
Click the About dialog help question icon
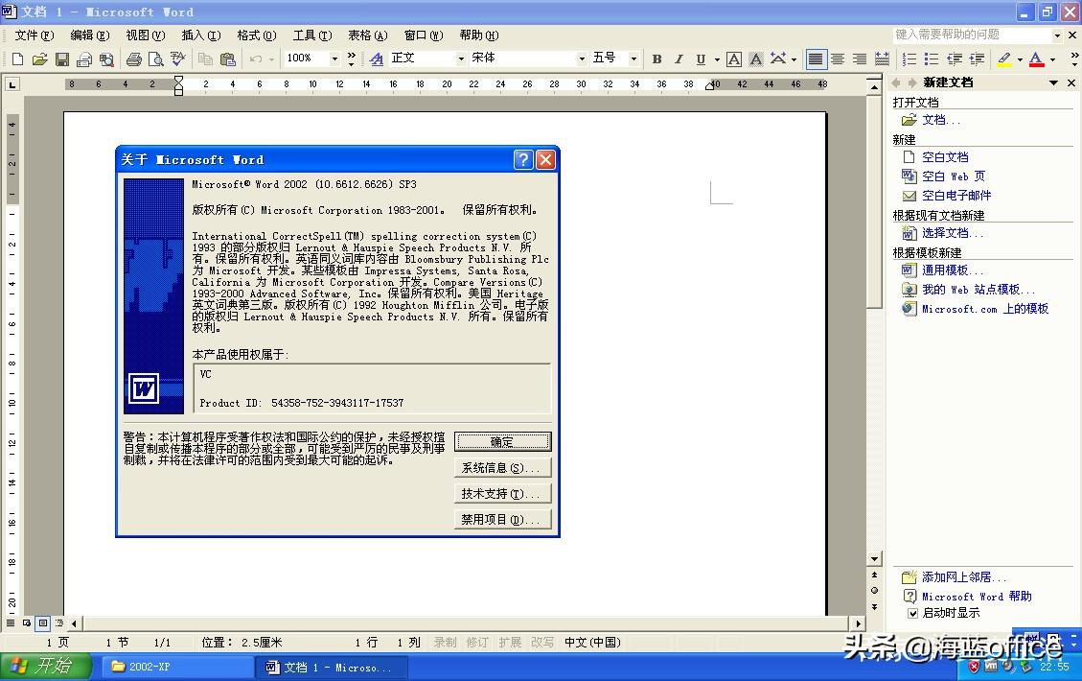523,159
